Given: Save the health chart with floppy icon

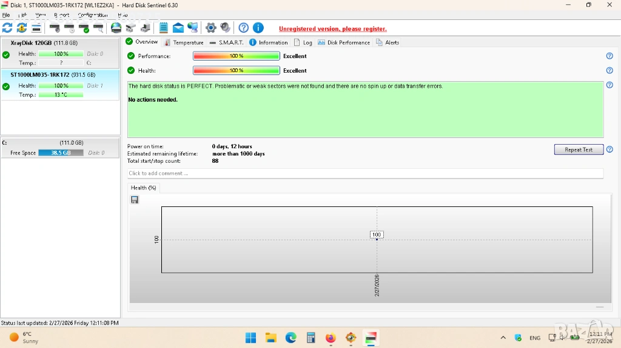Looking at the screenshot, I should click(x=135, y=200).
